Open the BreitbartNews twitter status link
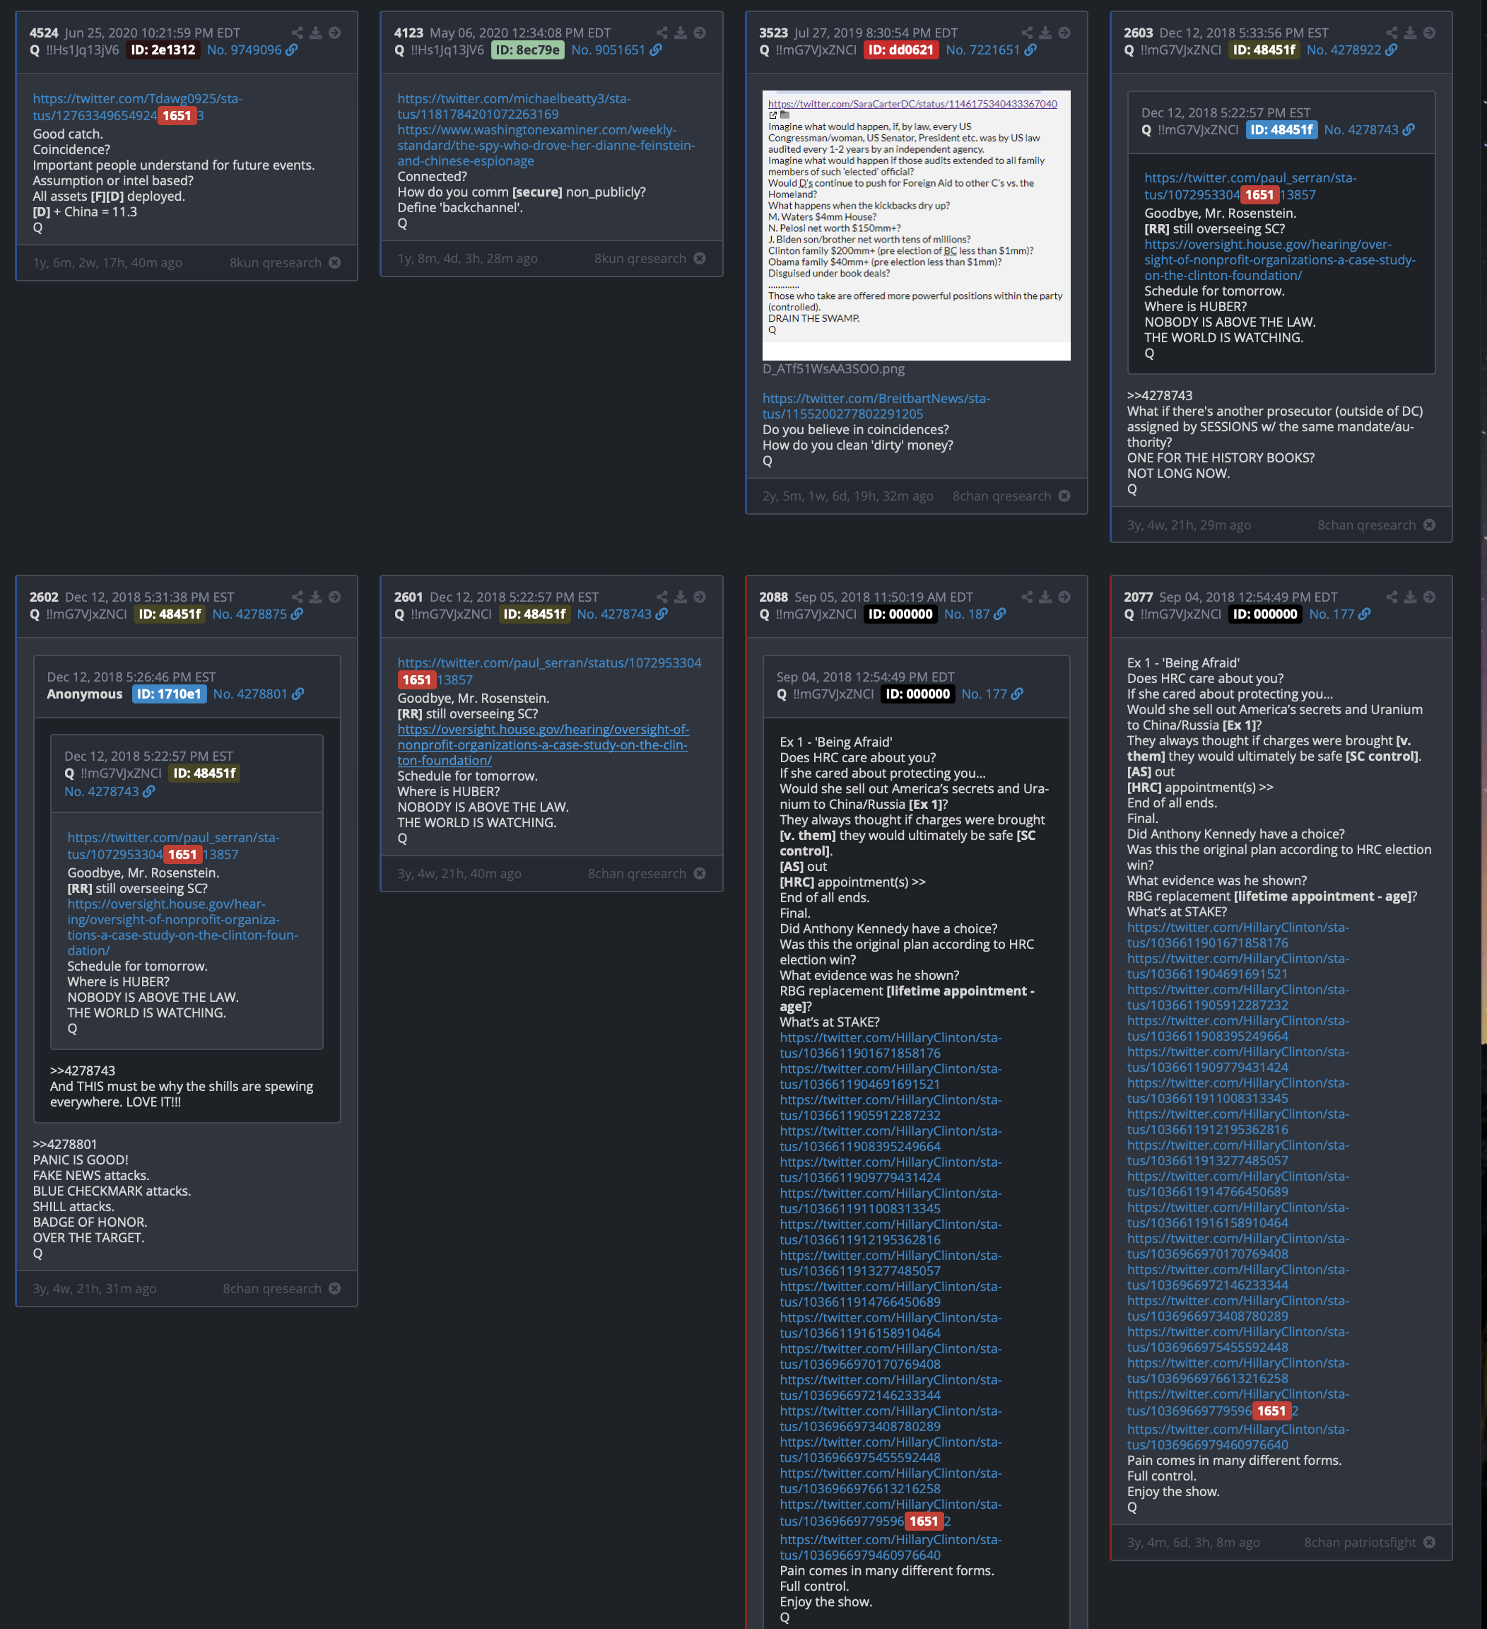1487x1629 pixels. pos(876,407)
